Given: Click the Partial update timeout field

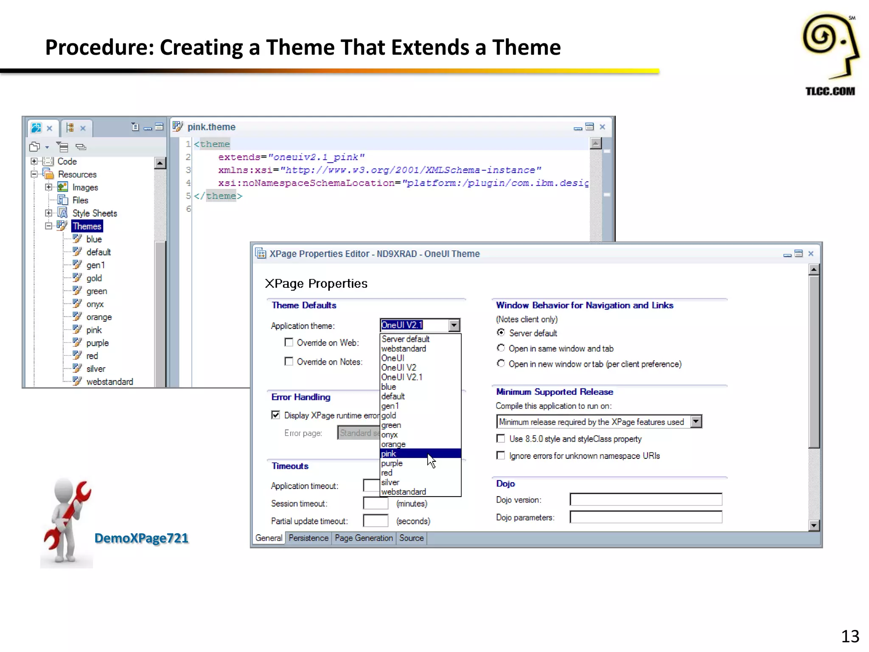Looking at the screenshot, I should pos(376,520).
